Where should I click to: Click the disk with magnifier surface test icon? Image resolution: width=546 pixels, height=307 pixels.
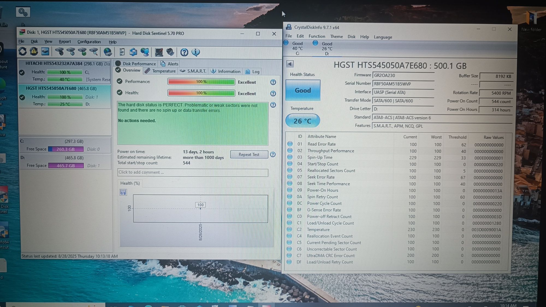94,51
